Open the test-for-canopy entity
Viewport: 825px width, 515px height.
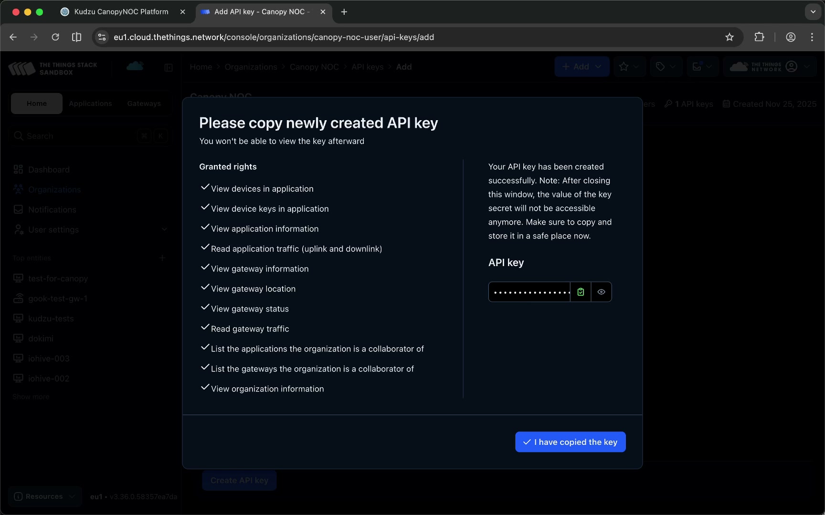point(58,278)
